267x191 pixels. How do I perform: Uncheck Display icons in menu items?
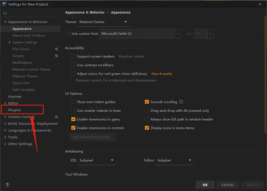[147, 128]
